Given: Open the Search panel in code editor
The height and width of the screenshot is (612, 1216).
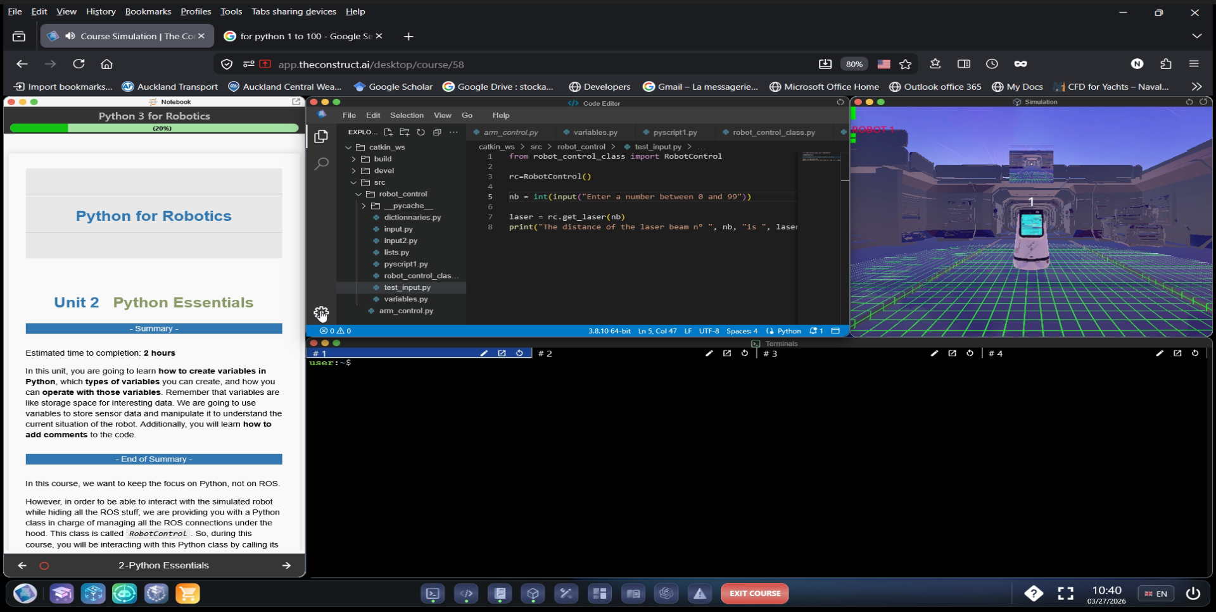Looking at the screenshot, I should [322, 164].
